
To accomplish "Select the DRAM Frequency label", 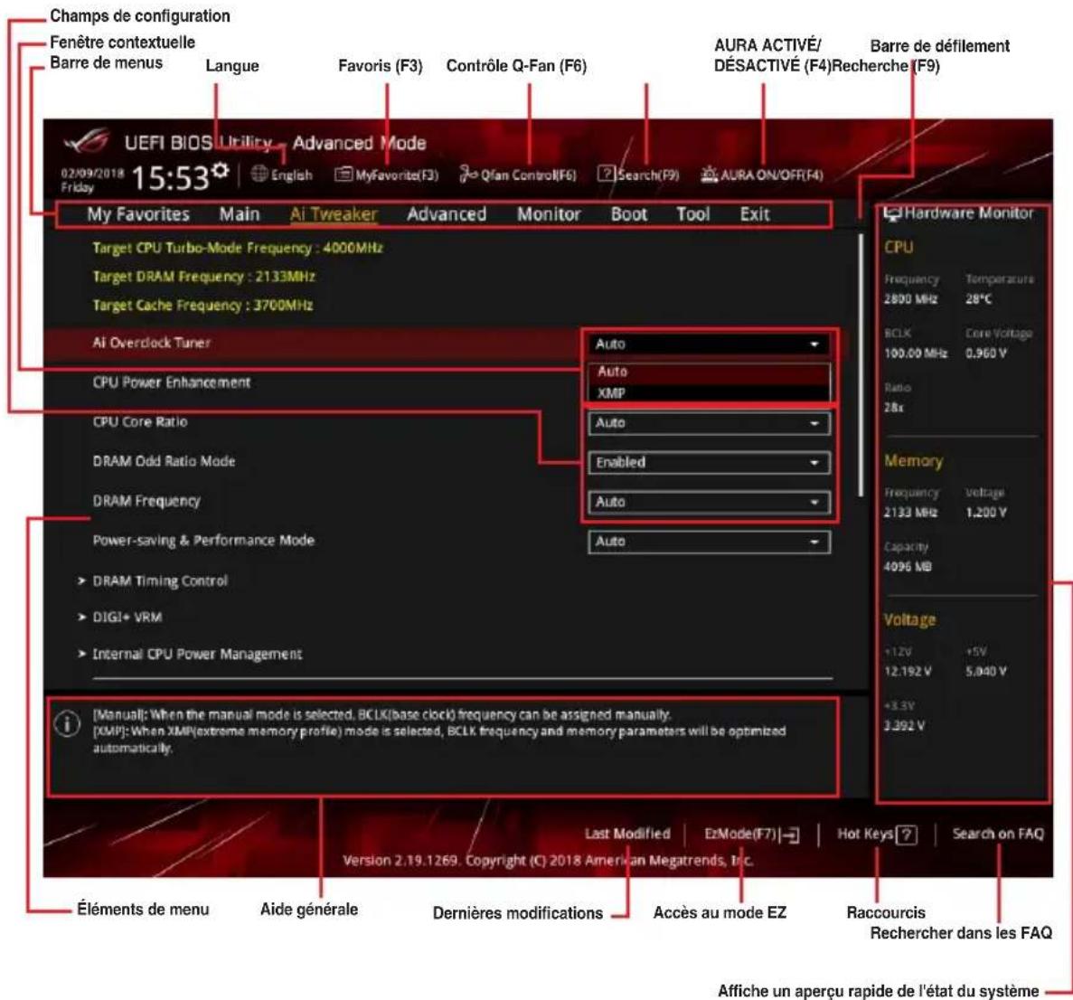I will pyautogui.click(x=146, y=502).
